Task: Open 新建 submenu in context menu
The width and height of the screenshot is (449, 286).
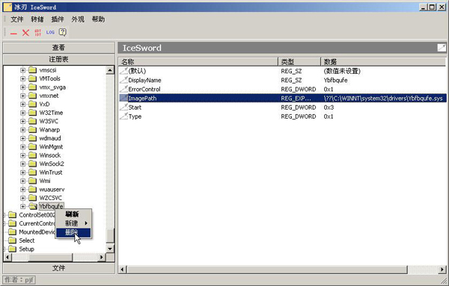Action: coord(73,223)
